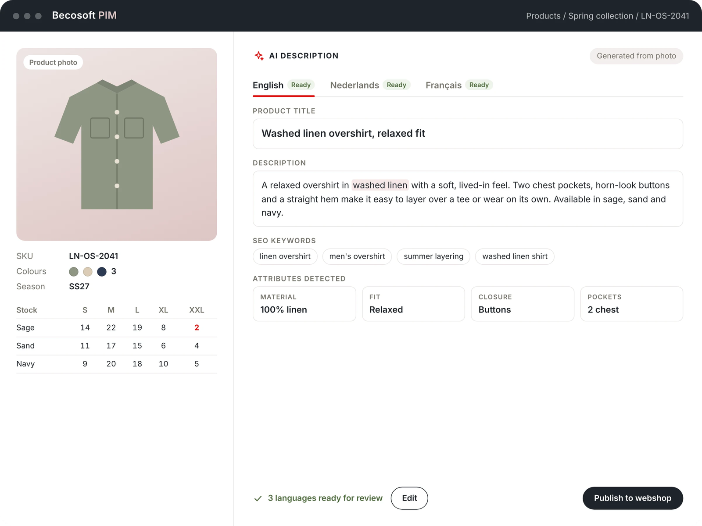Viewport: 702px width, 526px height.
Task: Click the shirt product photo
Action: [x=117, y=144]
